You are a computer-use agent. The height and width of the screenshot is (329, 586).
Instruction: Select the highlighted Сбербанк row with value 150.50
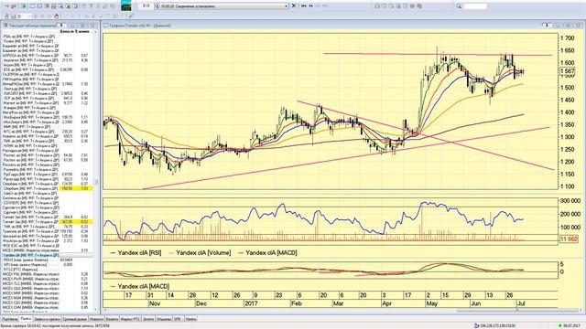pos(48,189)
